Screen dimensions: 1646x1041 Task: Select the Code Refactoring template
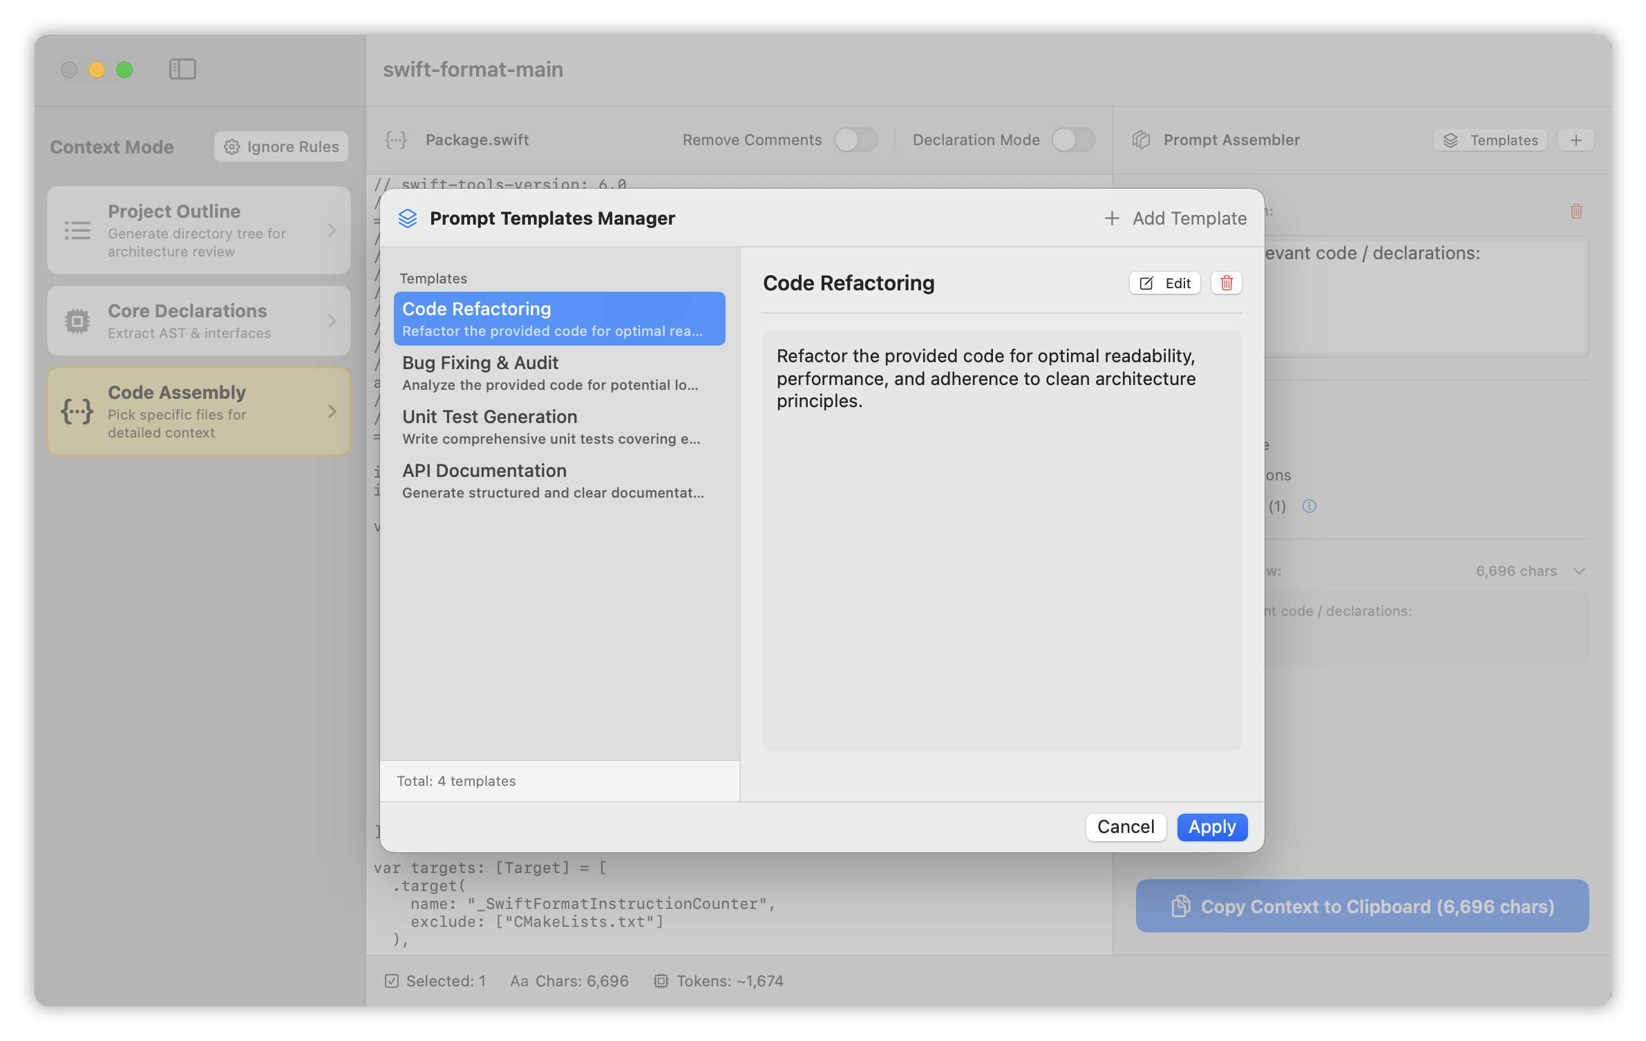pyautogui.click(x=560, y=319)
